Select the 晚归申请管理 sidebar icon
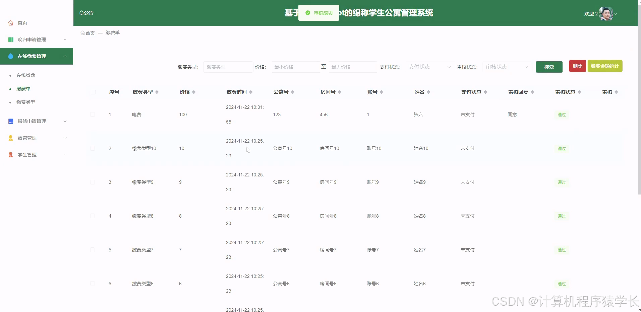 [10, 40]
